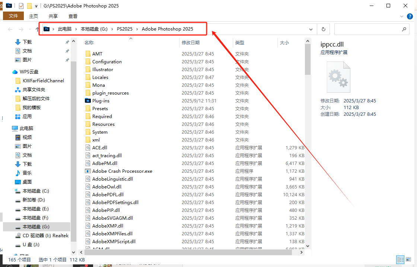Select the Plug-ins folder icon
This screenshot has height=267, width=417.
[x=88, y=101]
